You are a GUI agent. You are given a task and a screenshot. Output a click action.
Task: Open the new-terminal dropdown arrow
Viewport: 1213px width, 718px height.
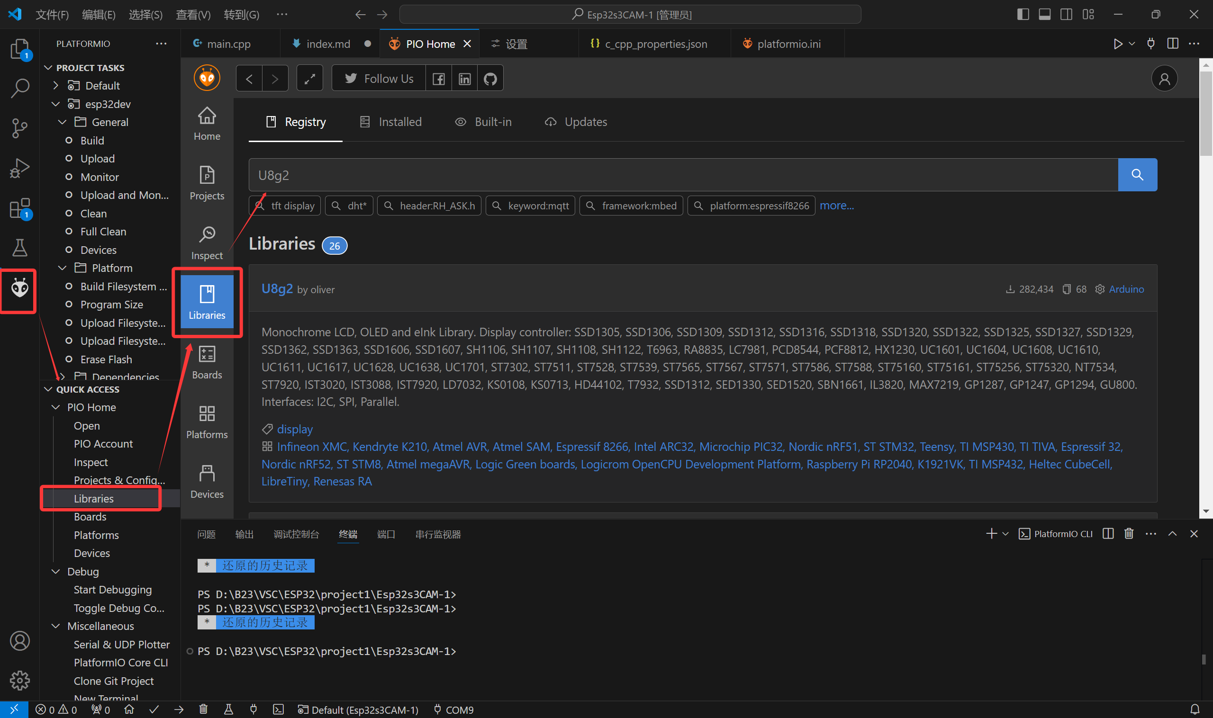pyautogui.click(x=1005, y=534)
